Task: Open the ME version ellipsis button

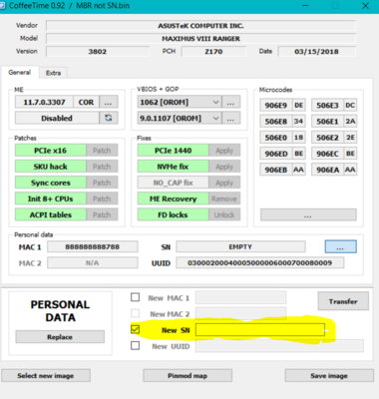Action: [109, 102]
